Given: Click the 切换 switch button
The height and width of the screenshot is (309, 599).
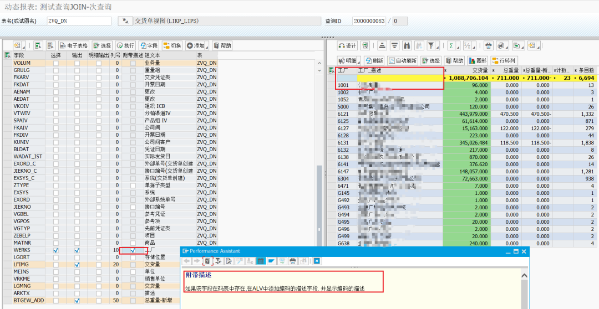Looking at the screenshot, I should (x=172, y=46).
